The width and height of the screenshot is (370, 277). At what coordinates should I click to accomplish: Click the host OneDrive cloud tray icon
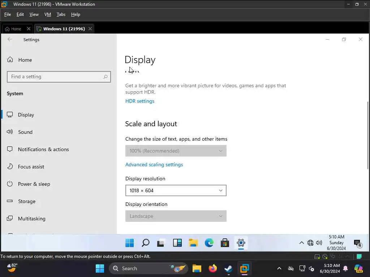[x=291, y=268]
